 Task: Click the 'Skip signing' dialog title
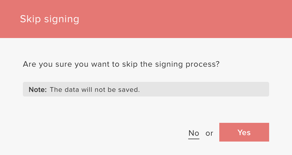50,19
